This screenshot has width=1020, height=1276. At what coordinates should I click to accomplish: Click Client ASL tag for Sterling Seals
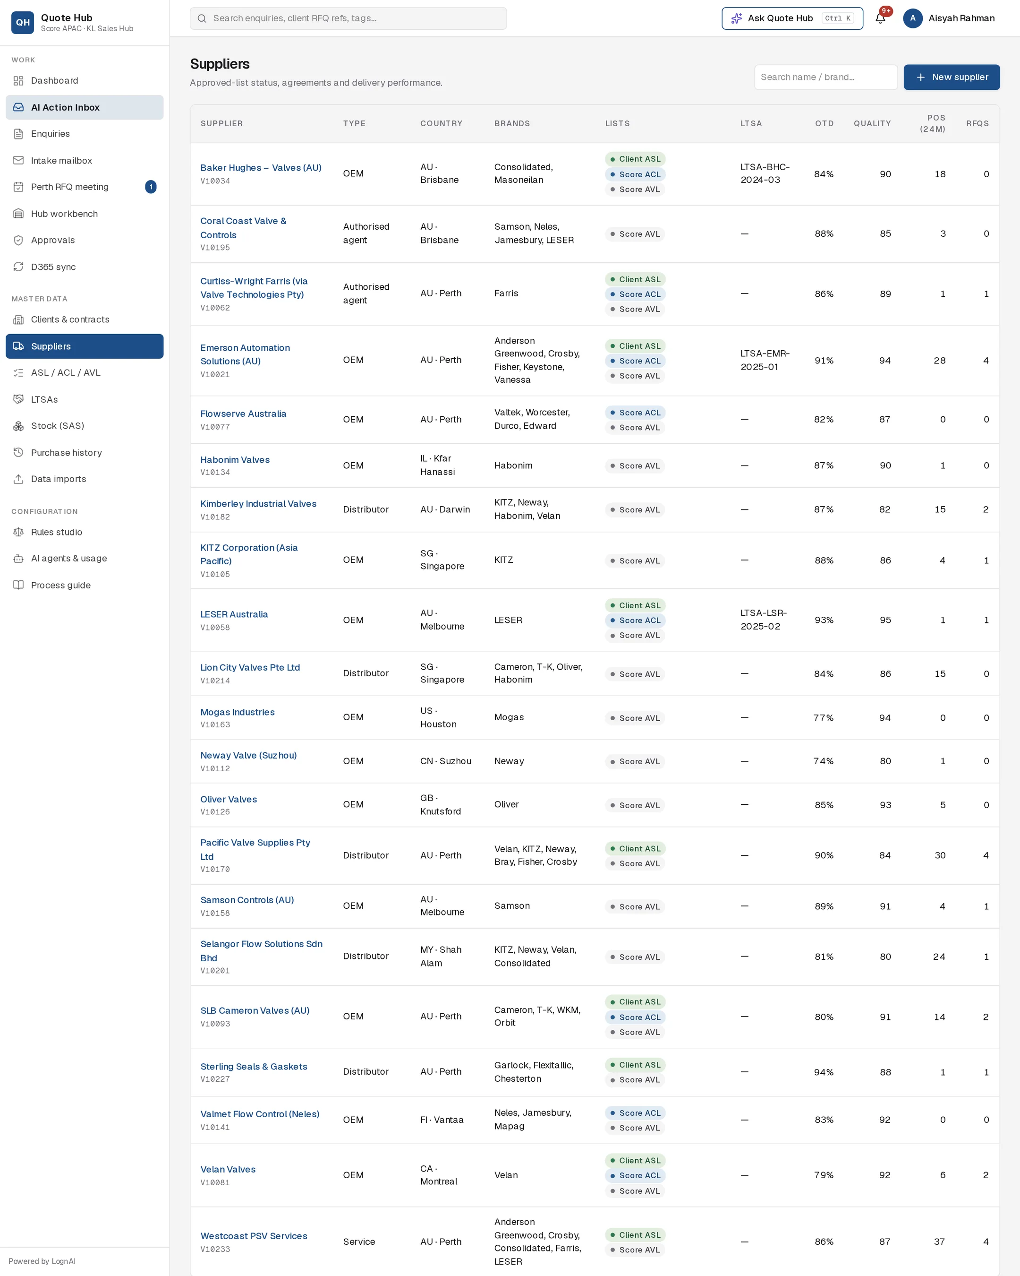click(635, 1065)
